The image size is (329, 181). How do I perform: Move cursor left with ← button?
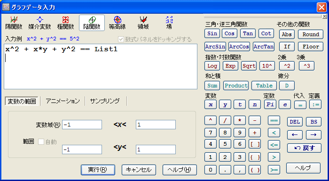(x=295, y=135)
